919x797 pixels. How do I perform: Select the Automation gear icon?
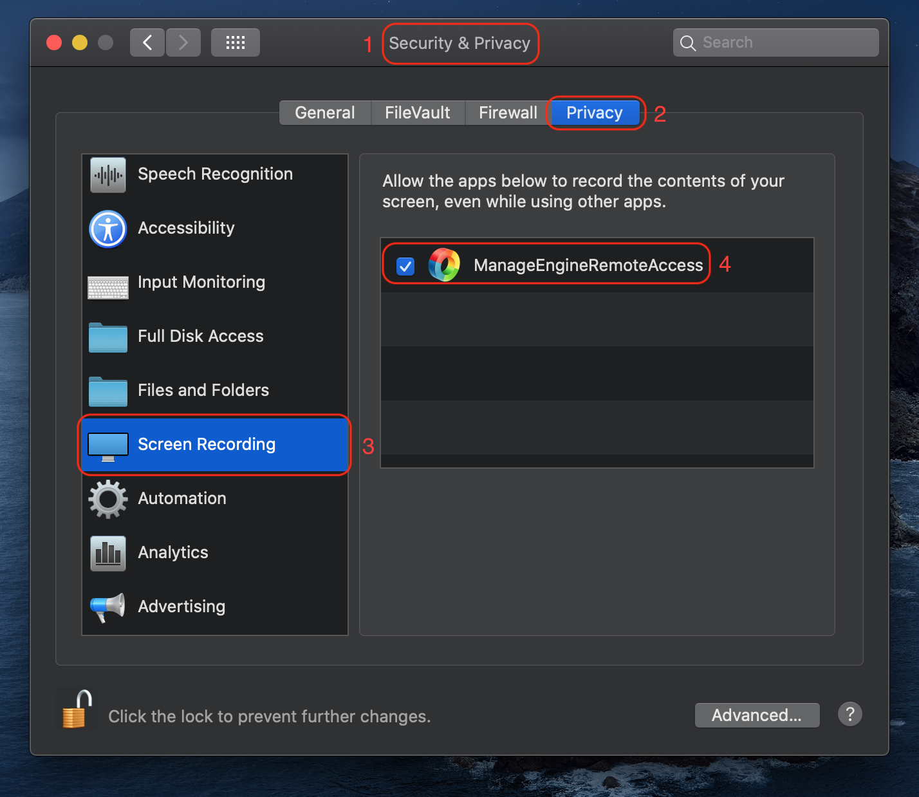click(107, 499)
